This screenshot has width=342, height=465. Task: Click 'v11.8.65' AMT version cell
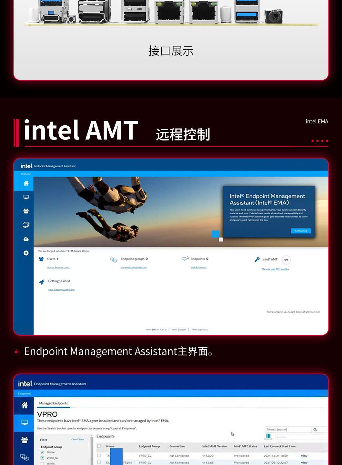click(x=208, y=462)
